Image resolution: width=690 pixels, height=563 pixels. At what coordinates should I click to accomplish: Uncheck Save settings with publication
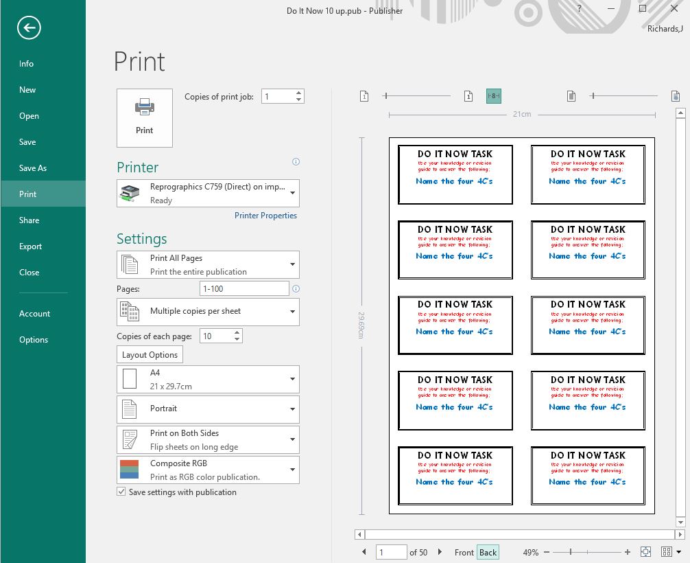[x=121, y=492]
